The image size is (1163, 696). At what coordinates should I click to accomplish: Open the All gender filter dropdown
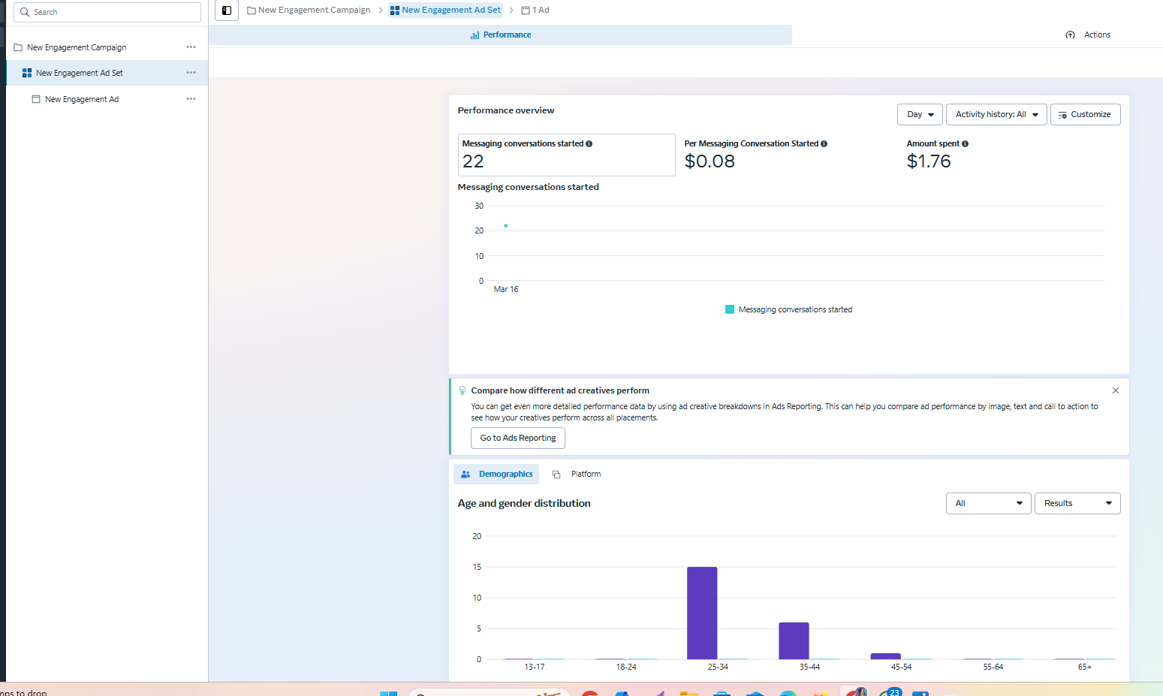(988, 504)
